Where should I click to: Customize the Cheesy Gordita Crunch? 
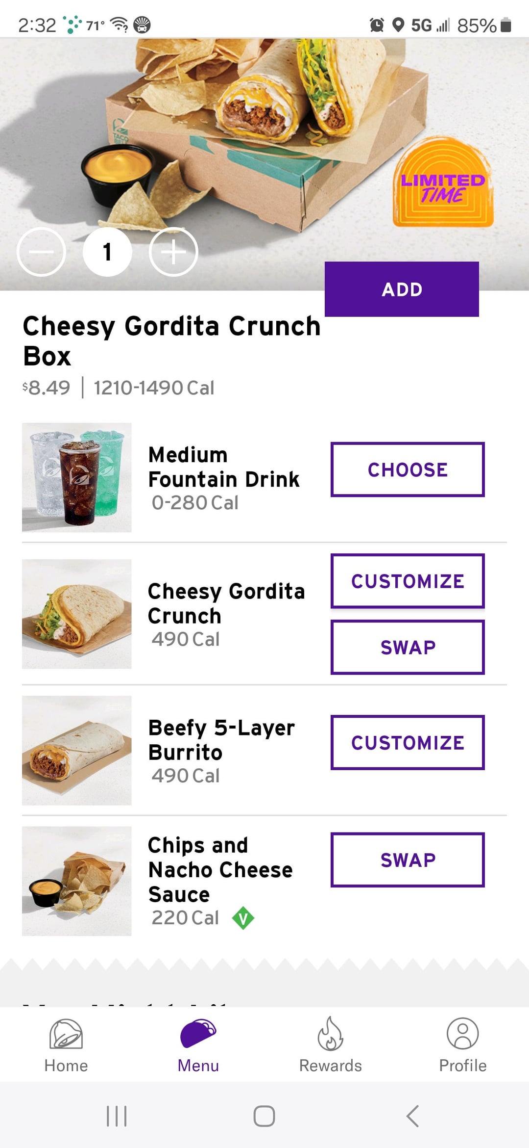click(408, 581)
